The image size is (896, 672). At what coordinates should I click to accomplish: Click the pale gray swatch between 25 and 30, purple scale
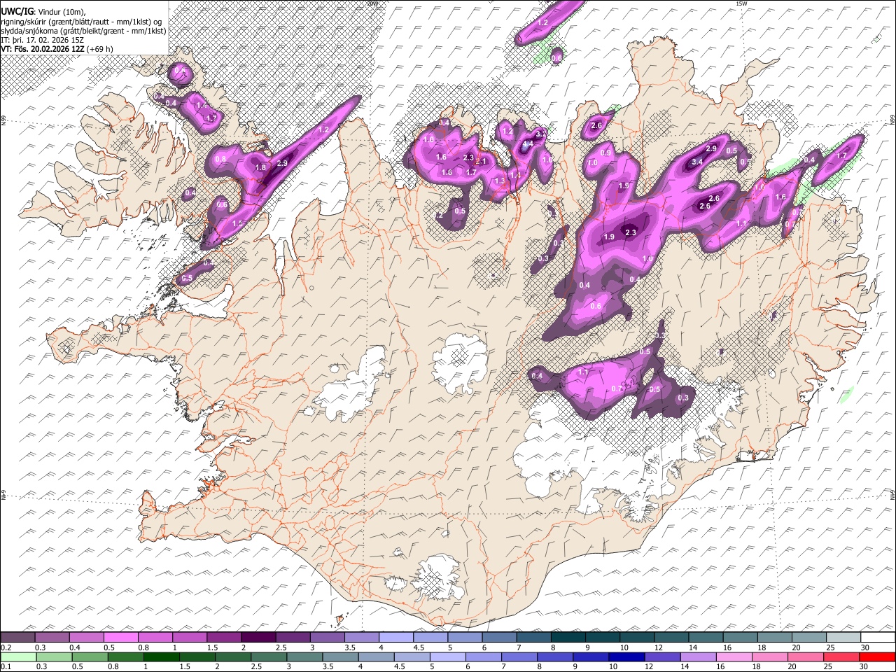point(843,638)
